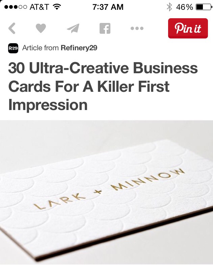Tap the battery icon in status bar

point(204,7)
